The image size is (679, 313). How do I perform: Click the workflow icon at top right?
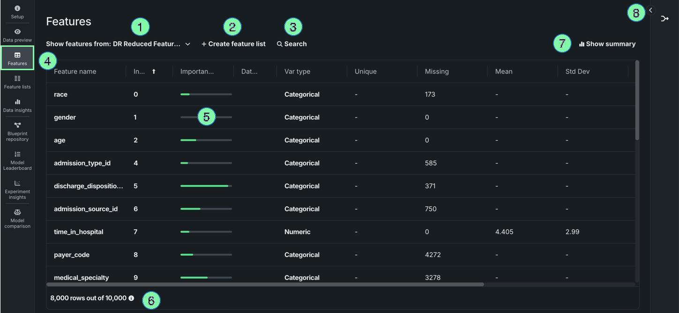664,19
